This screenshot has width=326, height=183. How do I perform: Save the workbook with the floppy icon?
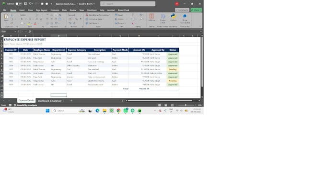click(25, 4)
